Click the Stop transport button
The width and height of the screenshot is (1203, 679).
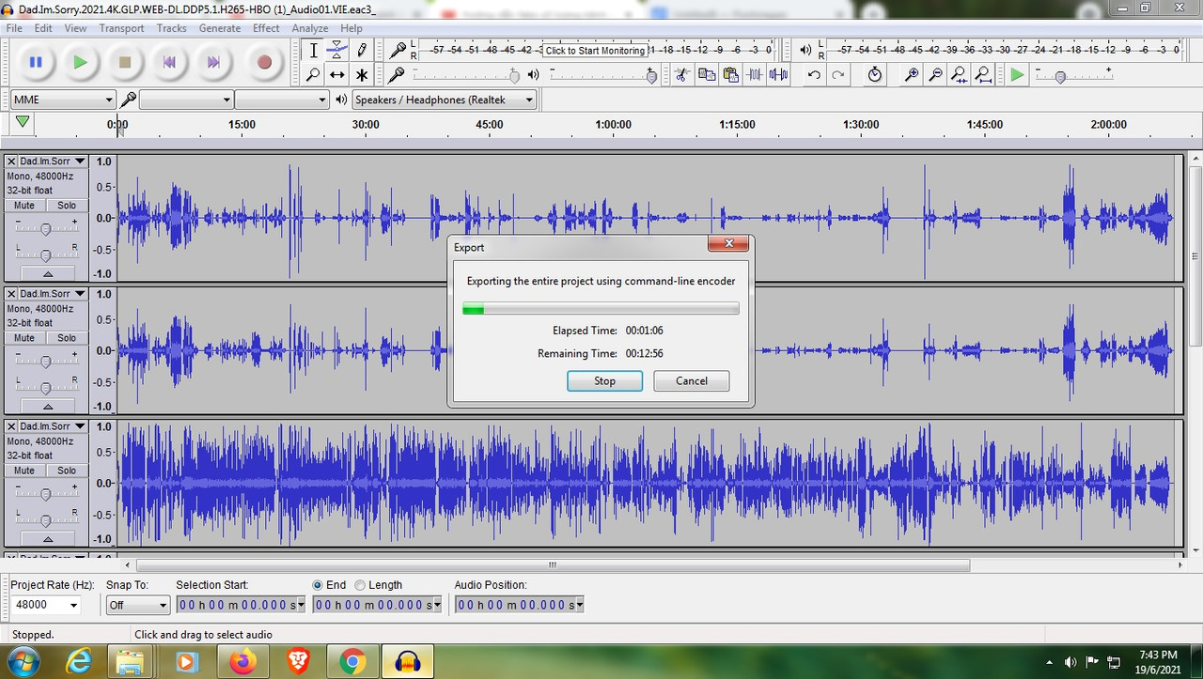coord(124,62)
